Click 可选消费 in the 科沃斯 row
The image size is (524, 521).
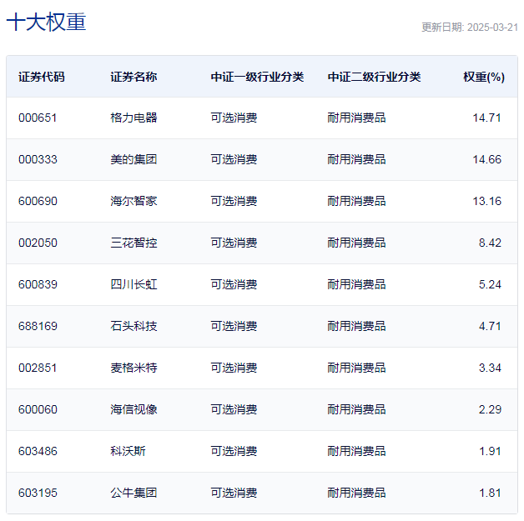234,451
